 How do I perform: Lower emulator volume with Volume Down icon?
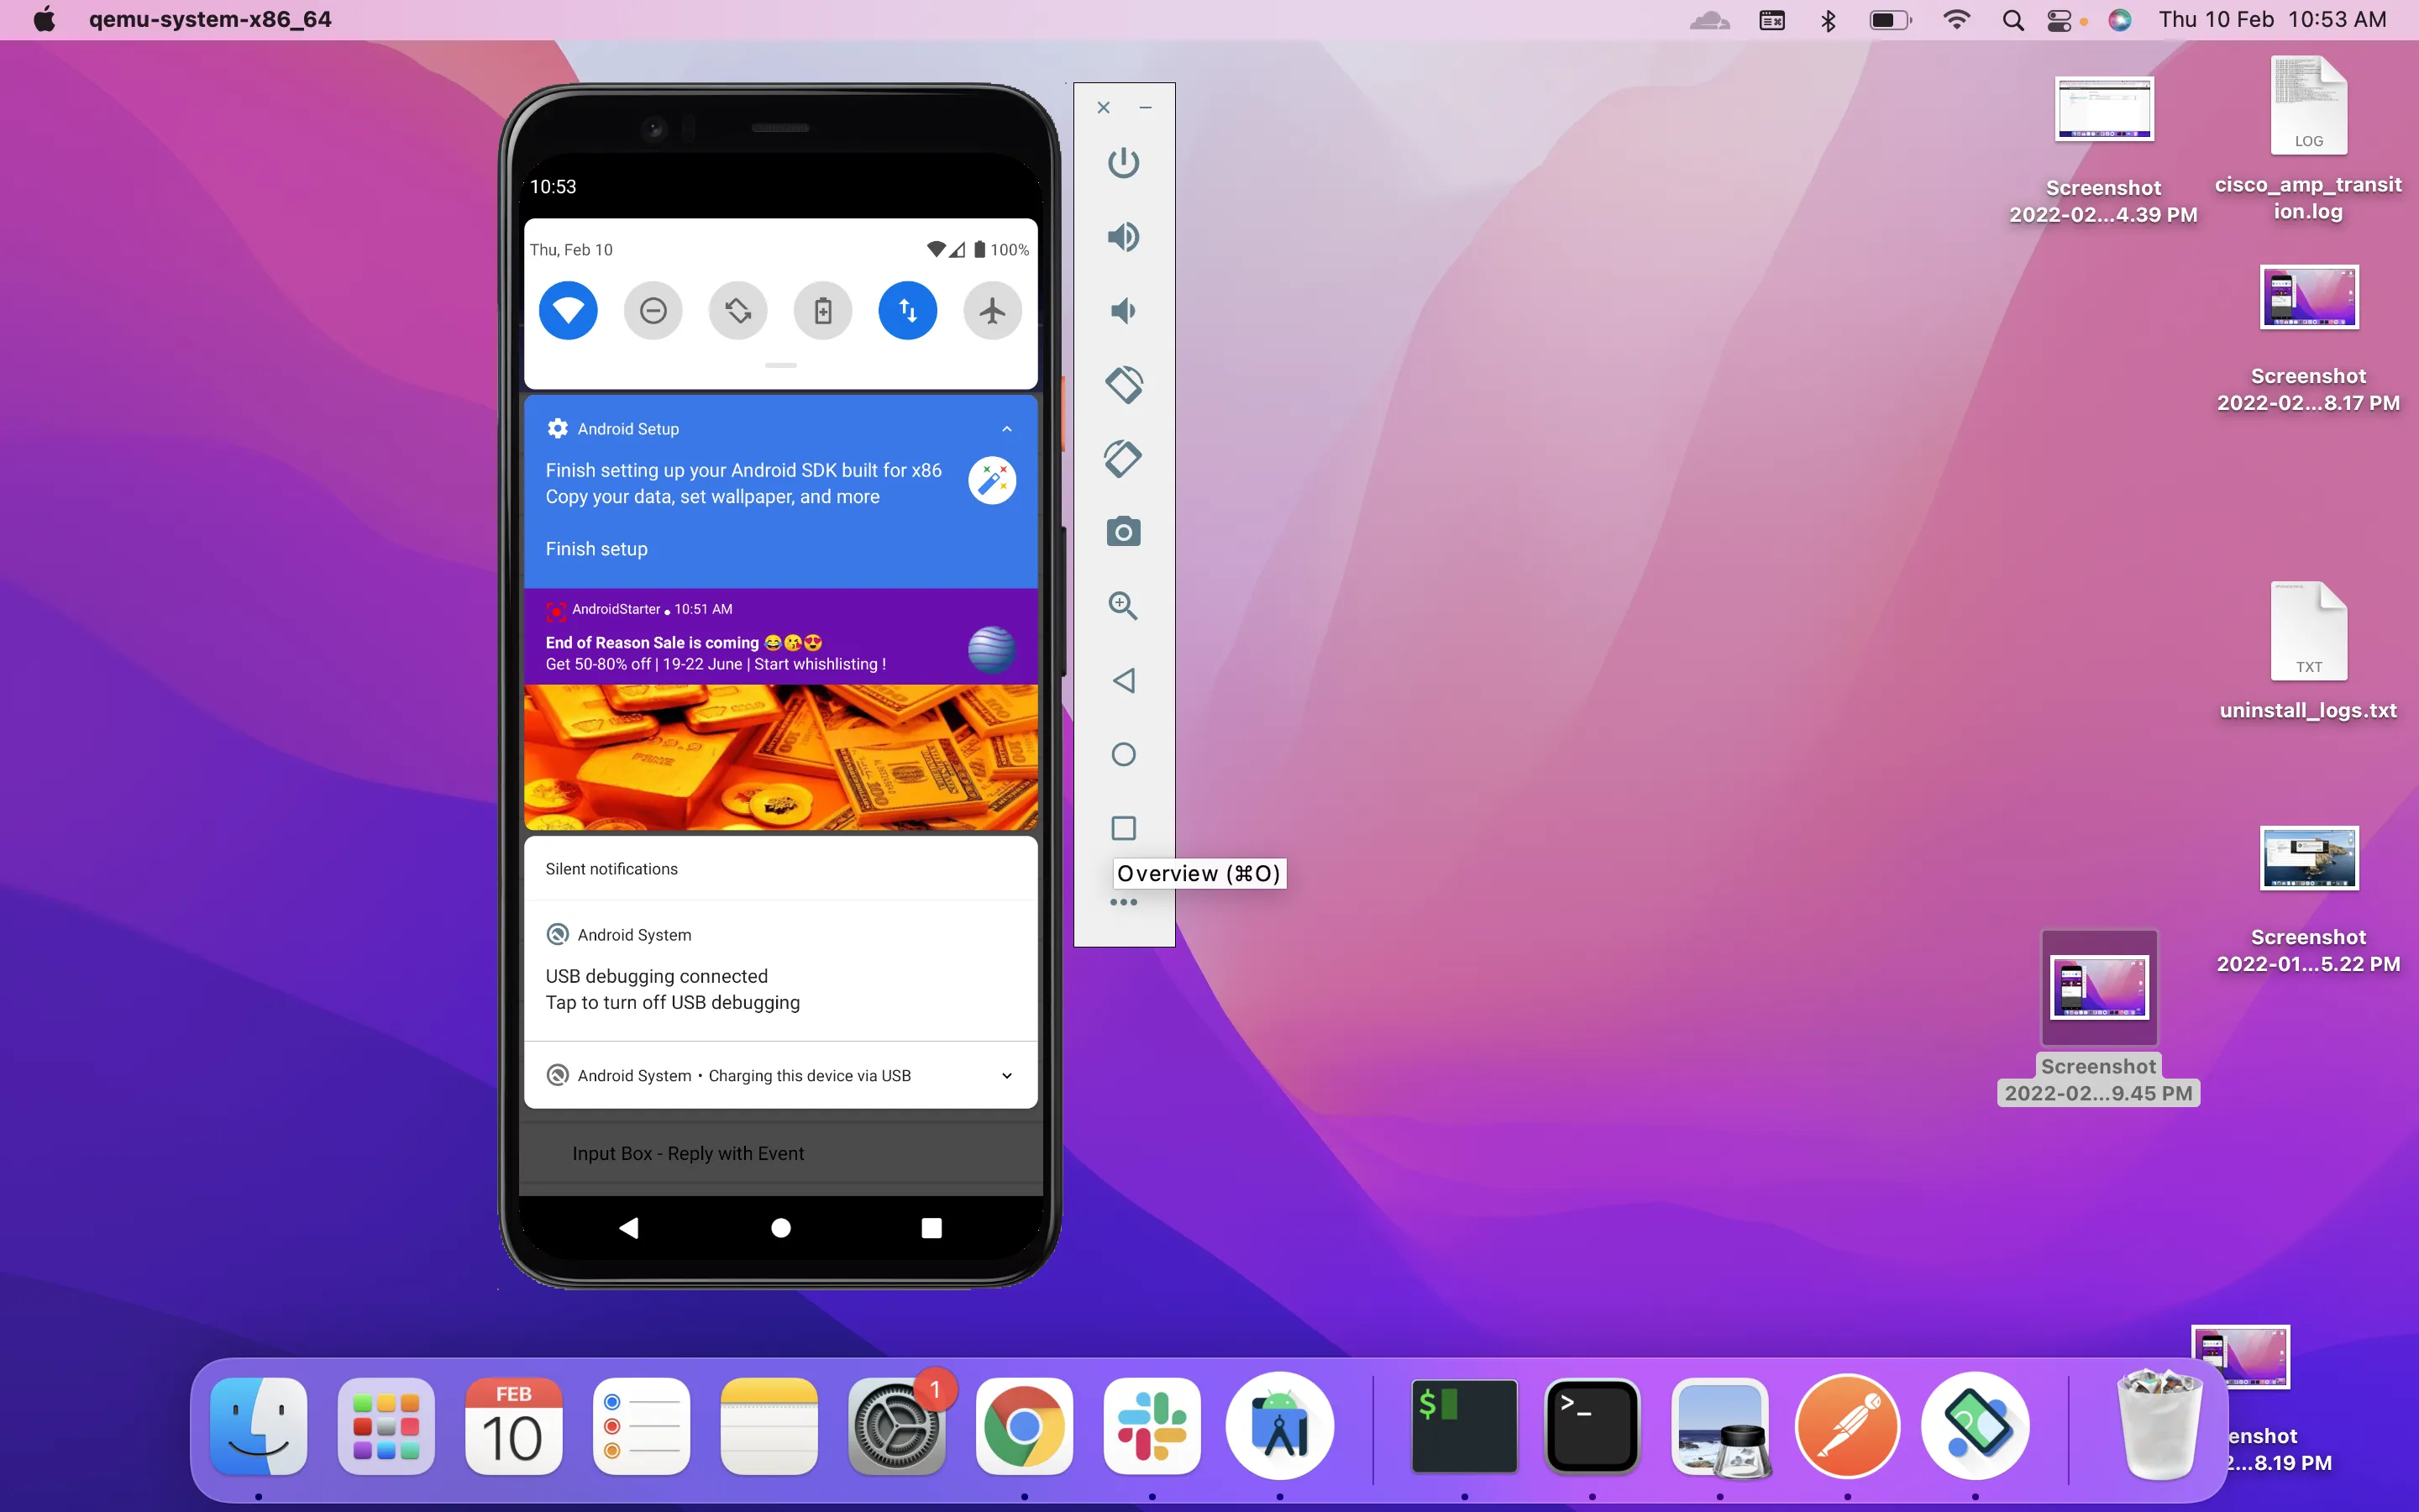[1124, 311]
